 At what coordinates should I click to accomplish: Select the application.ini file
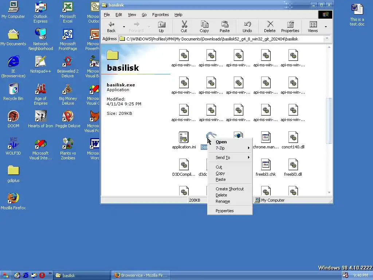[184, 140]
